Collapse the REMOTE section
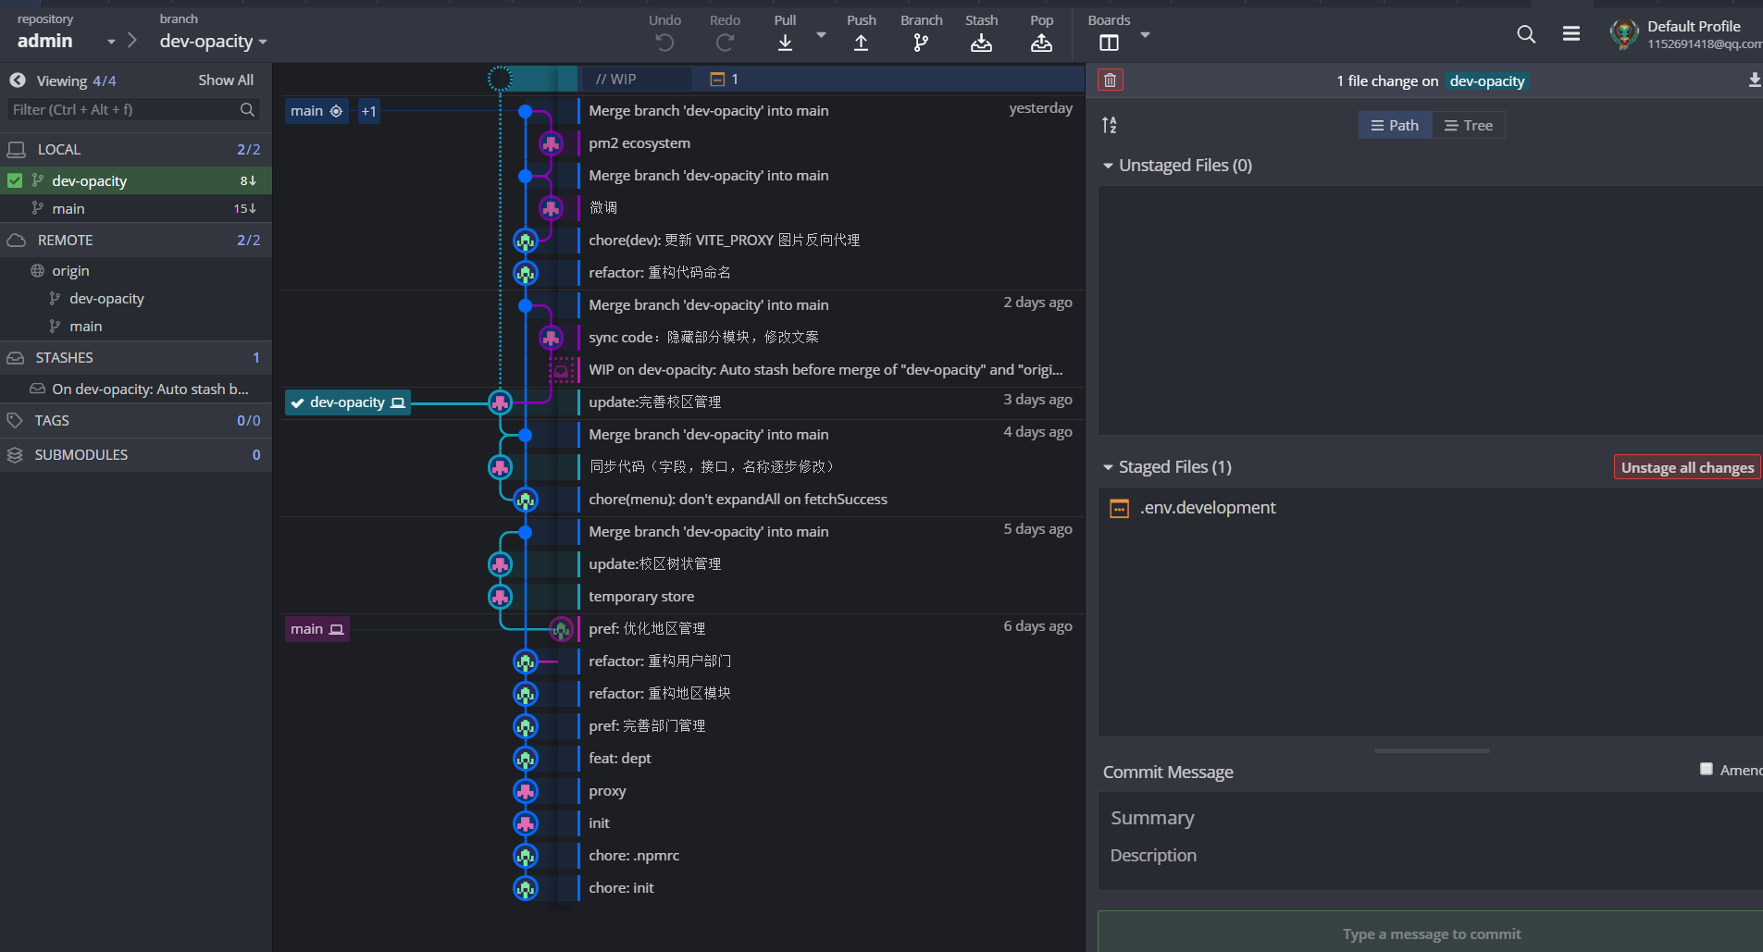Image resolution: width=1763 pixels, height=952 pixels. click(136, 240)
